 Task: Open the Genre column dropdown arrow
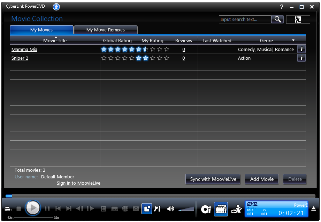pyautogui.click(x=293, y=40)
